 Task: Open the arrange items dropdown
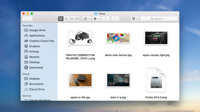point(87,19)
